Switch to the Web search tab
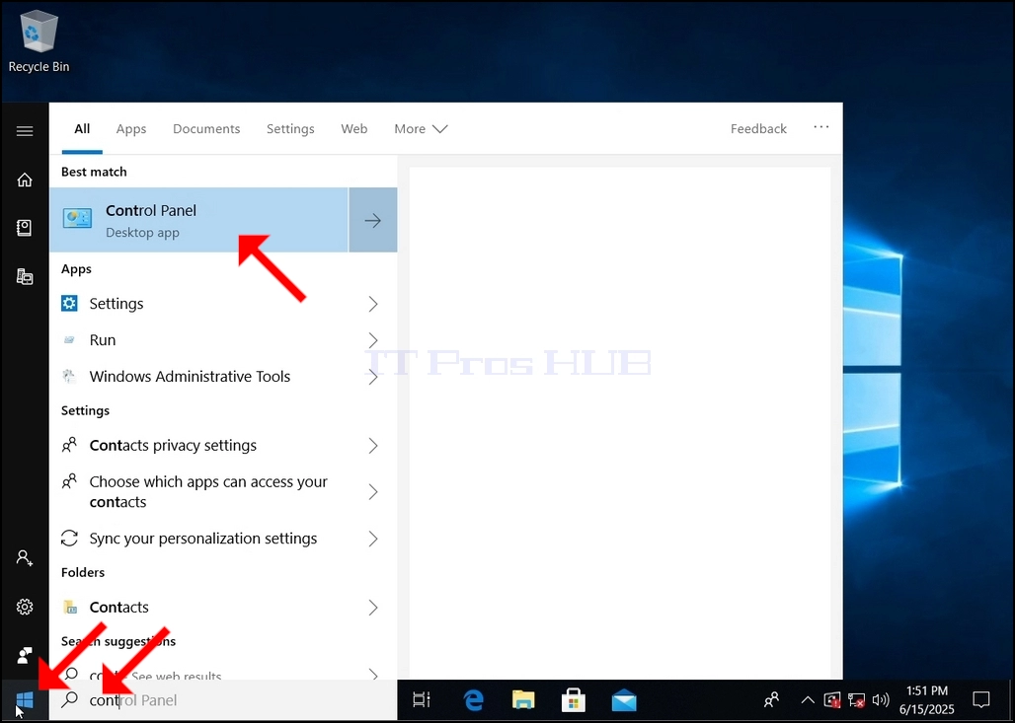This screenshot has width=1015, height=723. pyautogui.click(x=354, y=128)
